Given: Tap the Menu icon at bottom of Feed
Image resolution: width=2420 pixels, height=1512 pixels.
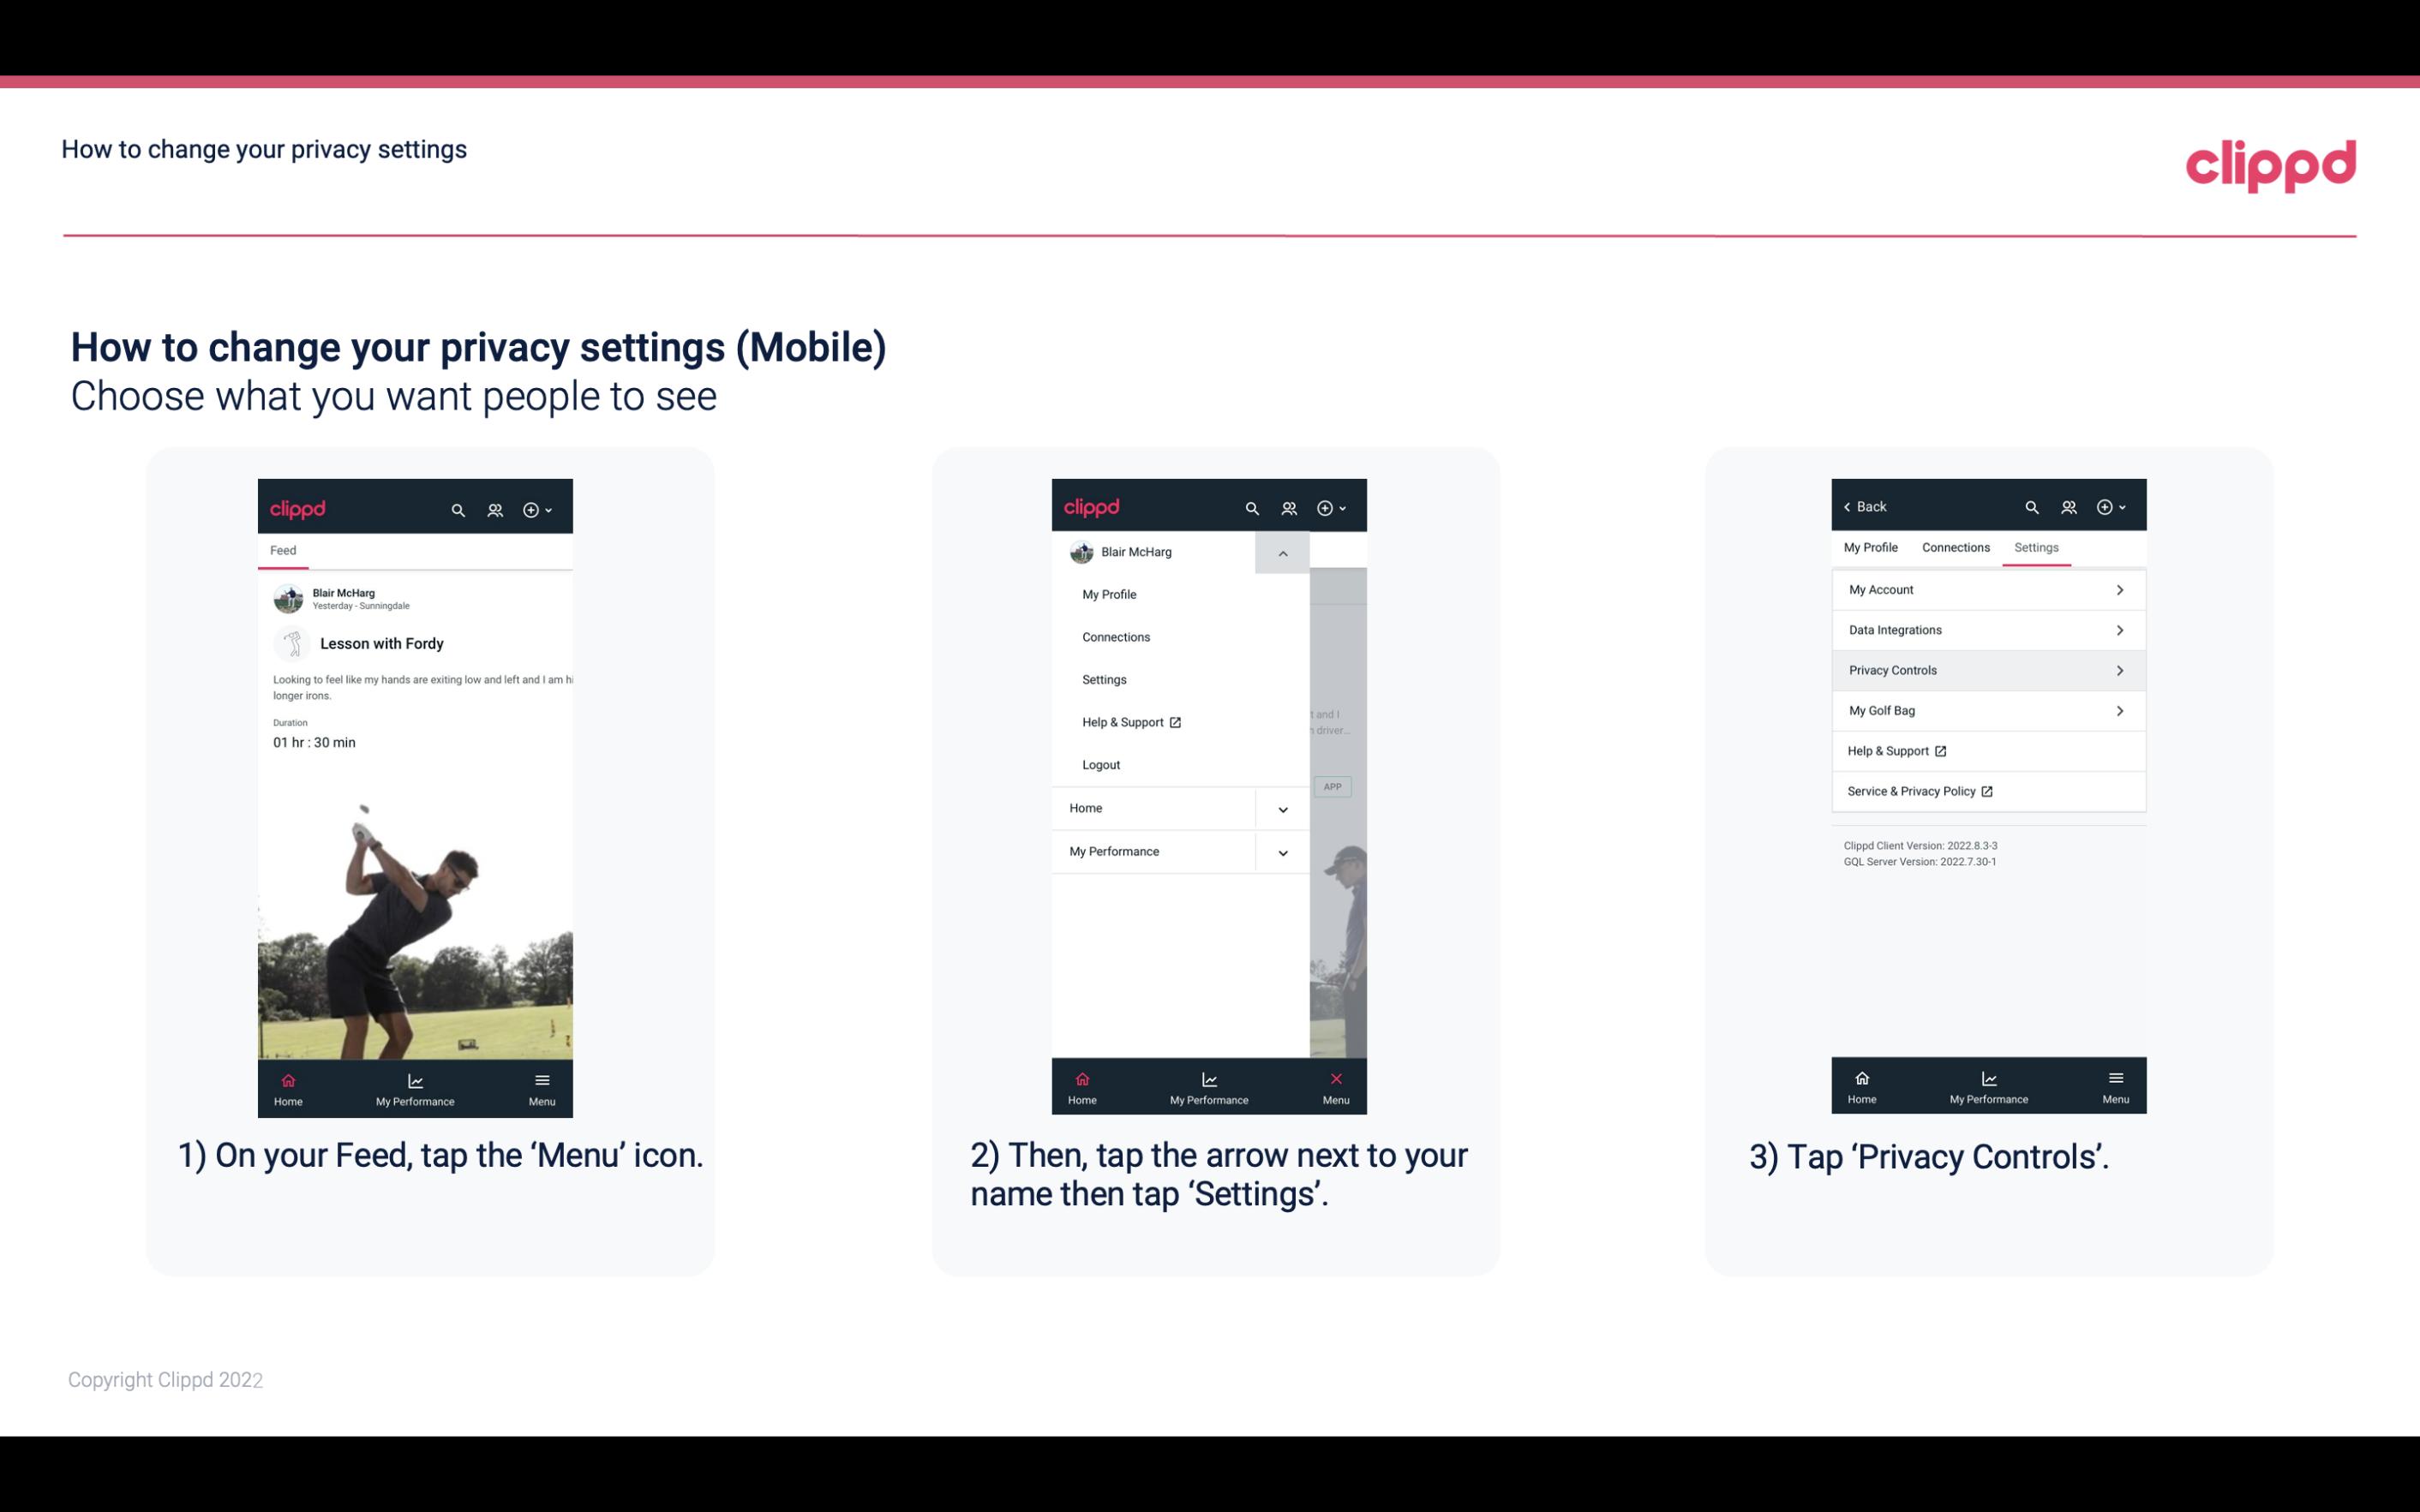Looking at the screenshot, I should [543, 1087].
